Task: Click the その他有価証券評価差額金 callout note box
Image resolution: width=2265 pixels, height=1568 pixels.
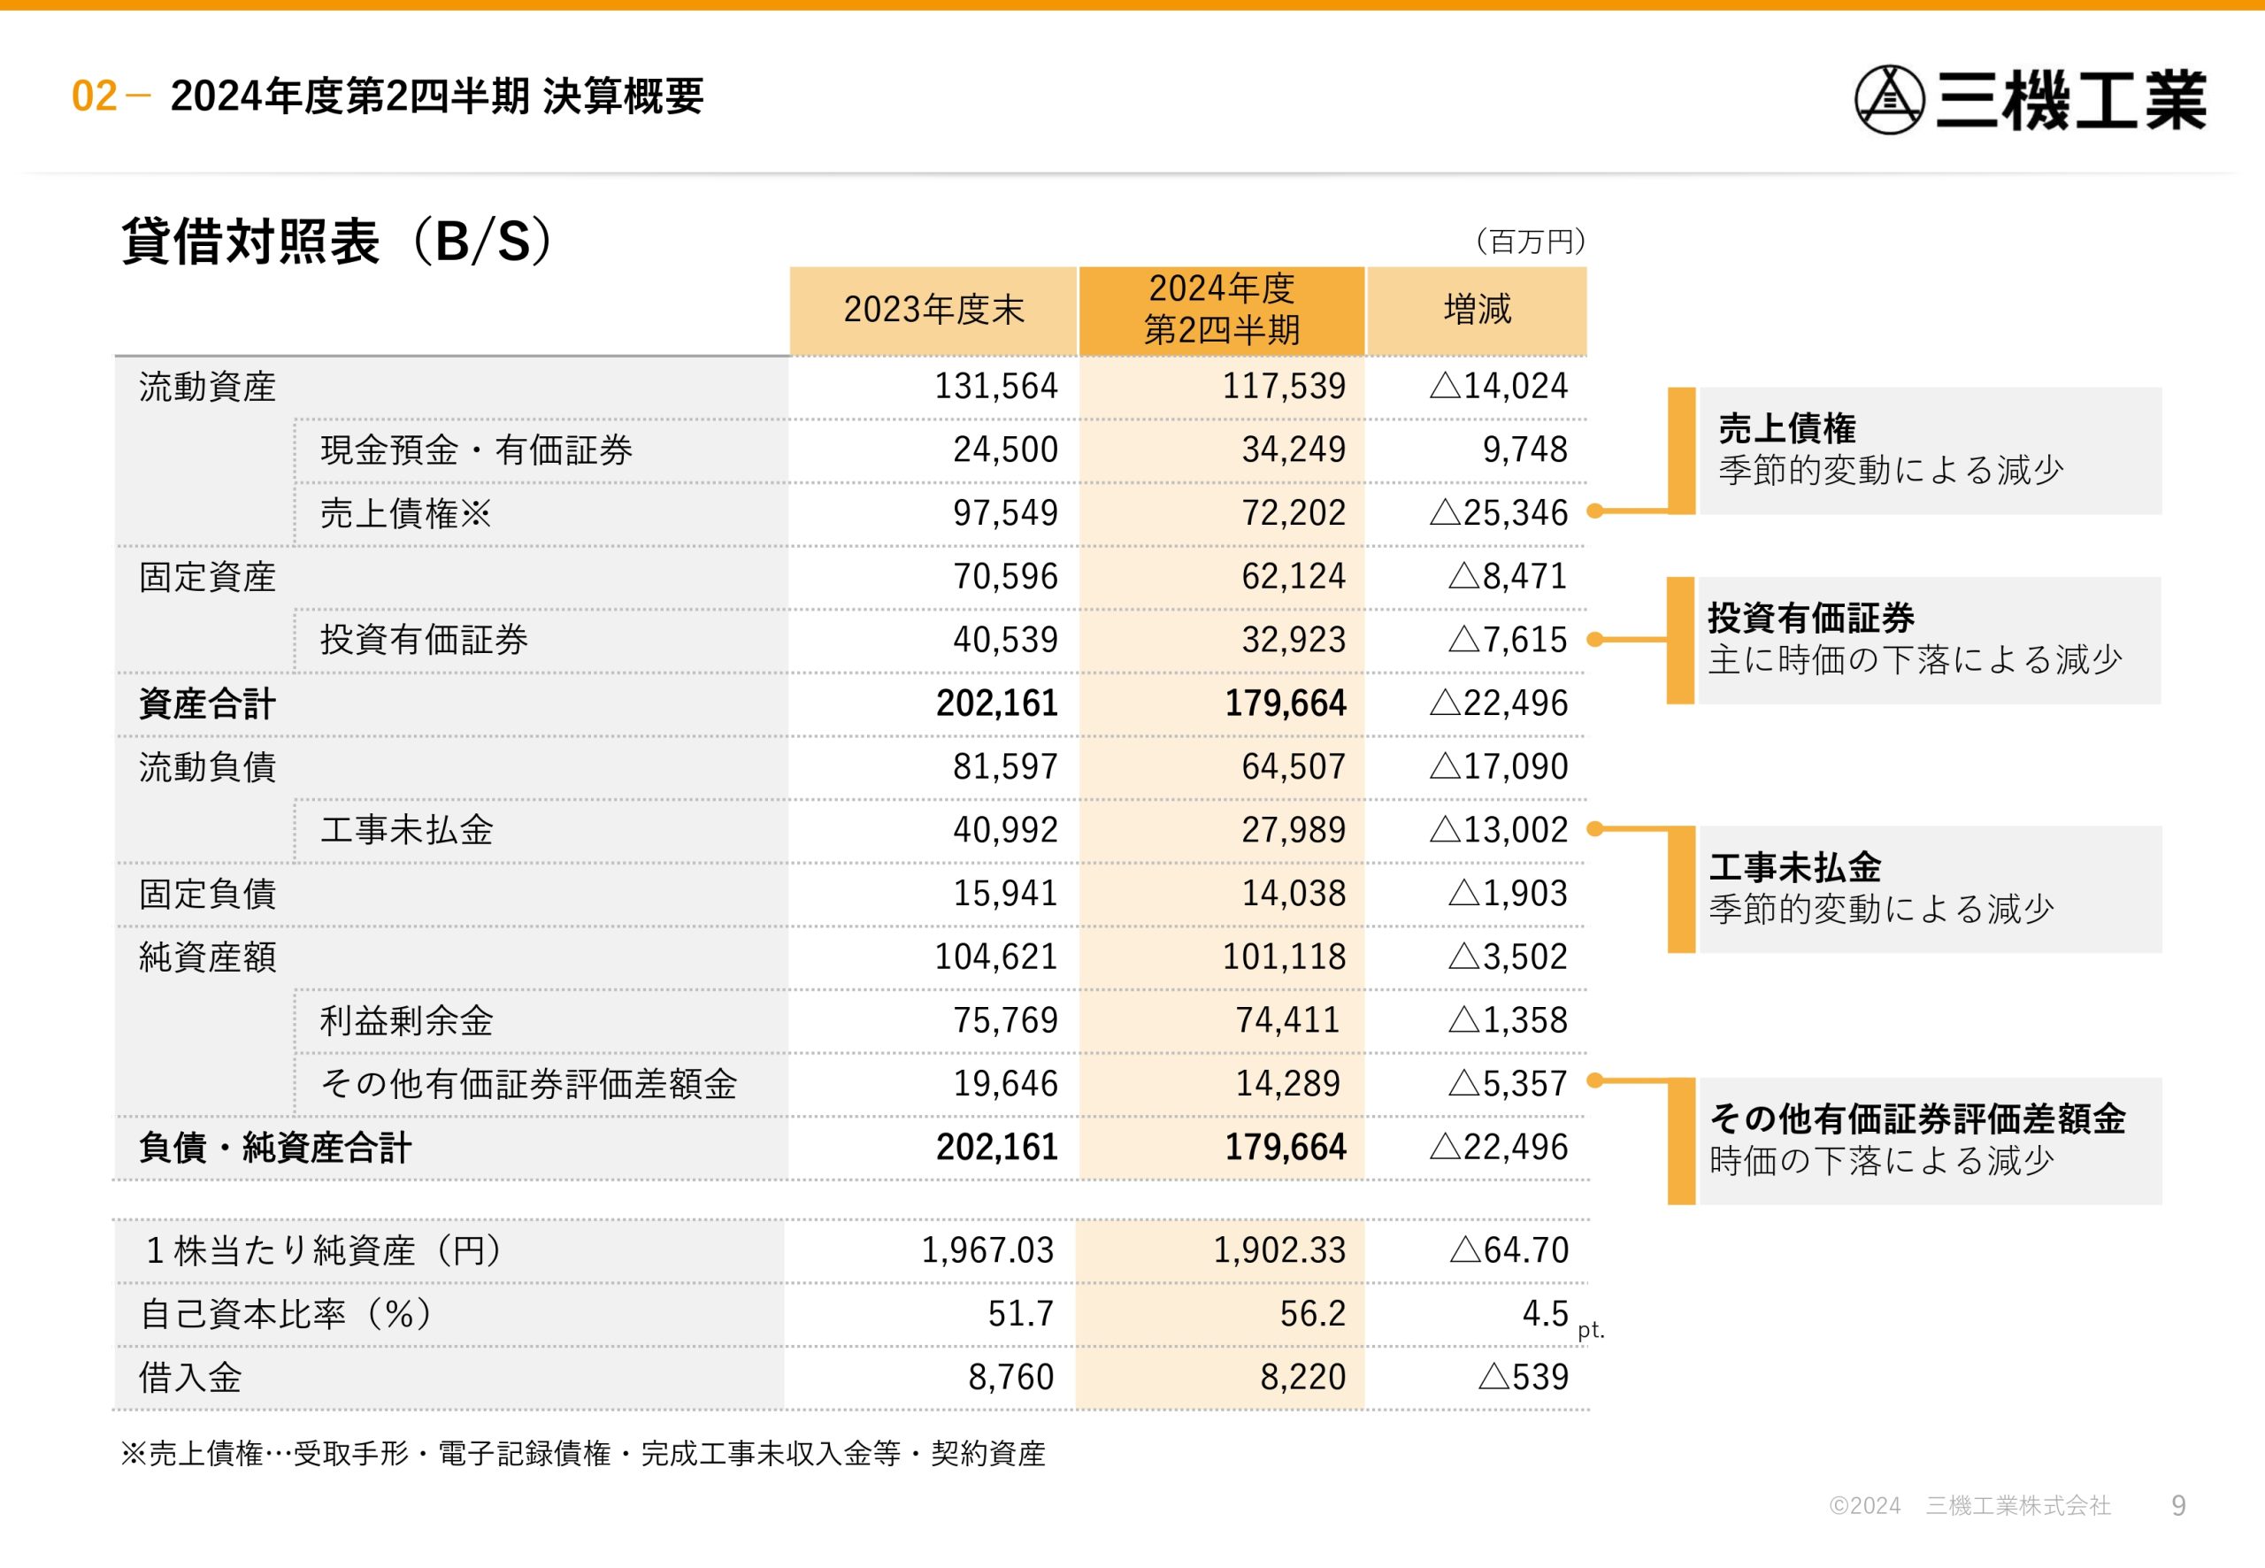Action: click(1929, 1141)
